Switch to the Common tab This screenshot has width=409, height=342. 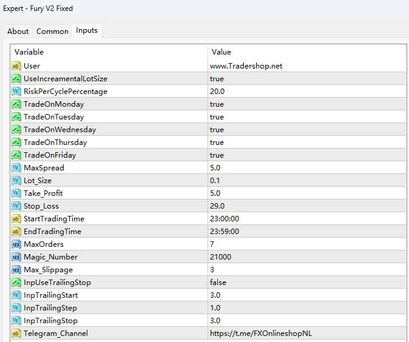coord(52,32)
